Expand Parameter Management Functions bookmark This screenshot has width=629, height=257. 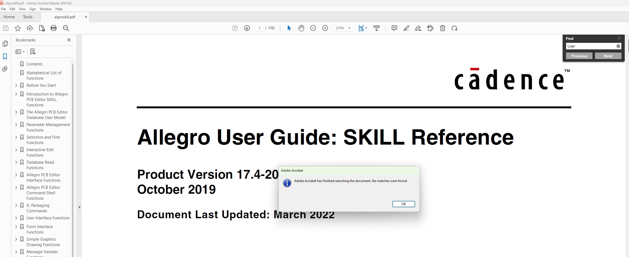click(x=16, y=125)
